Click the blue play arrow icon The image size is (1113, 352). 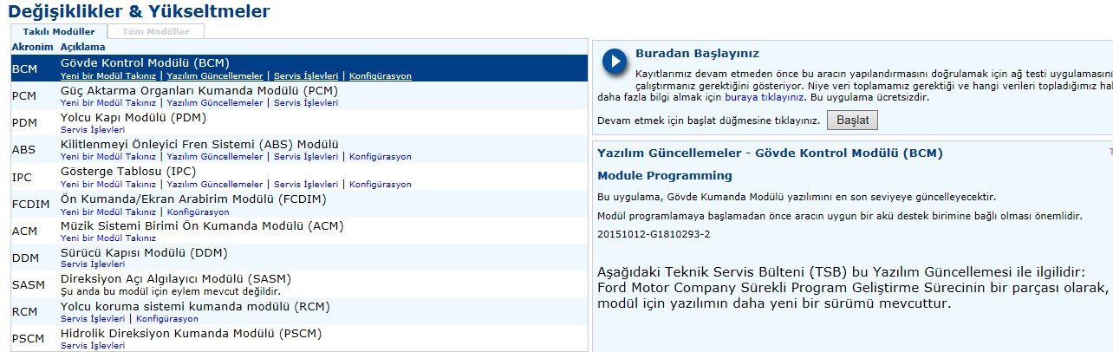pos(614,61)
